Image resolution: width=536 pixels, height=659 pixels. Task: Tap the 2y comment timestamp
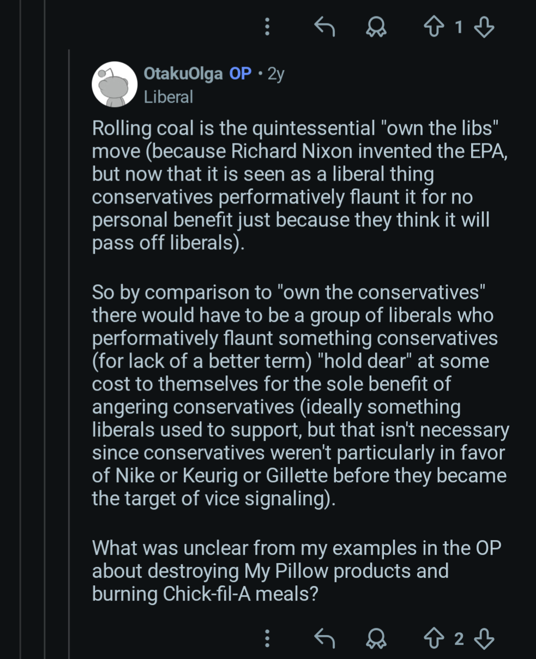tap(276, 74)
